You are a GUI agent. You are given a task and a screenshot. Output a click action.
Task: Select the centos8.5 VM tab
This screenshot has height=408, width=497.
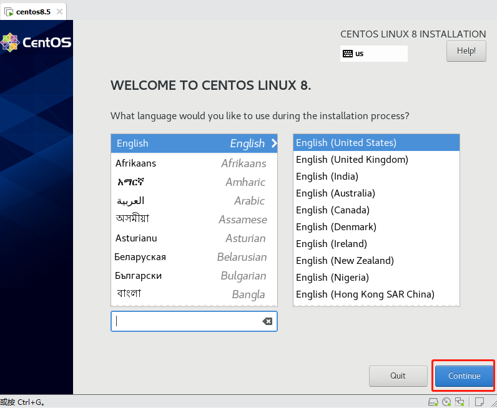point(33,12)
